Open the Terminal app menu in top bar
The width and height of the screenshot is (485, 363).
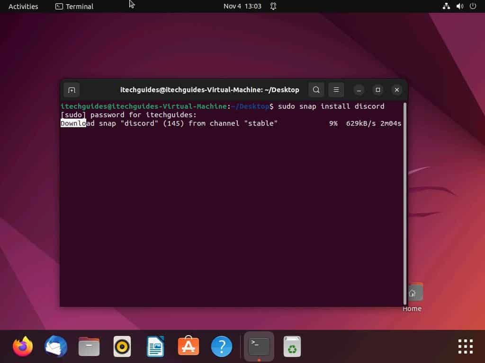tap(74, 6)
